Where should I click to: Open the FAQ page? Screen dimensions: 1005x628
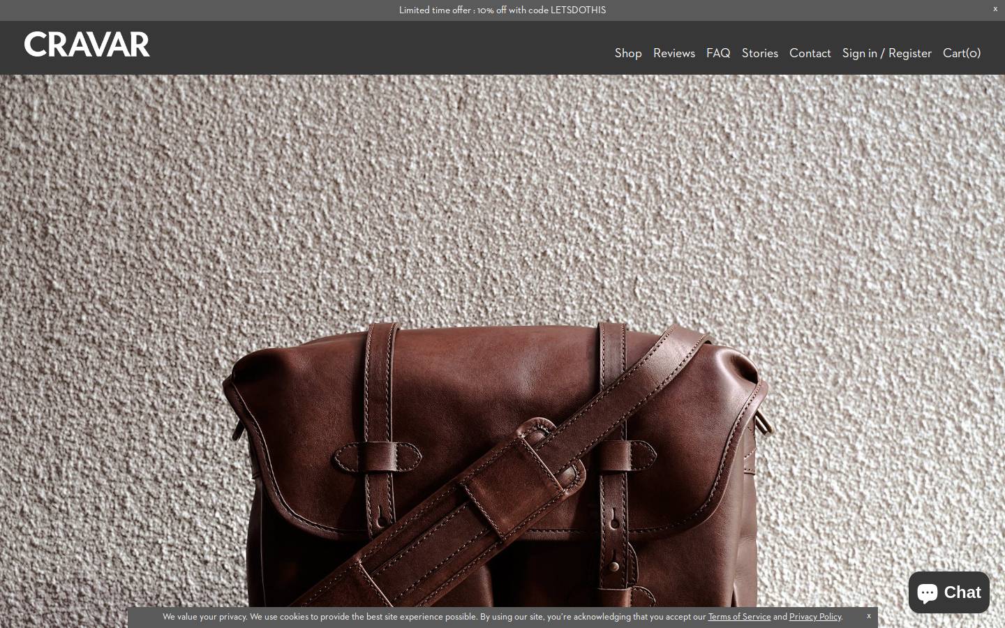[718, 53]
